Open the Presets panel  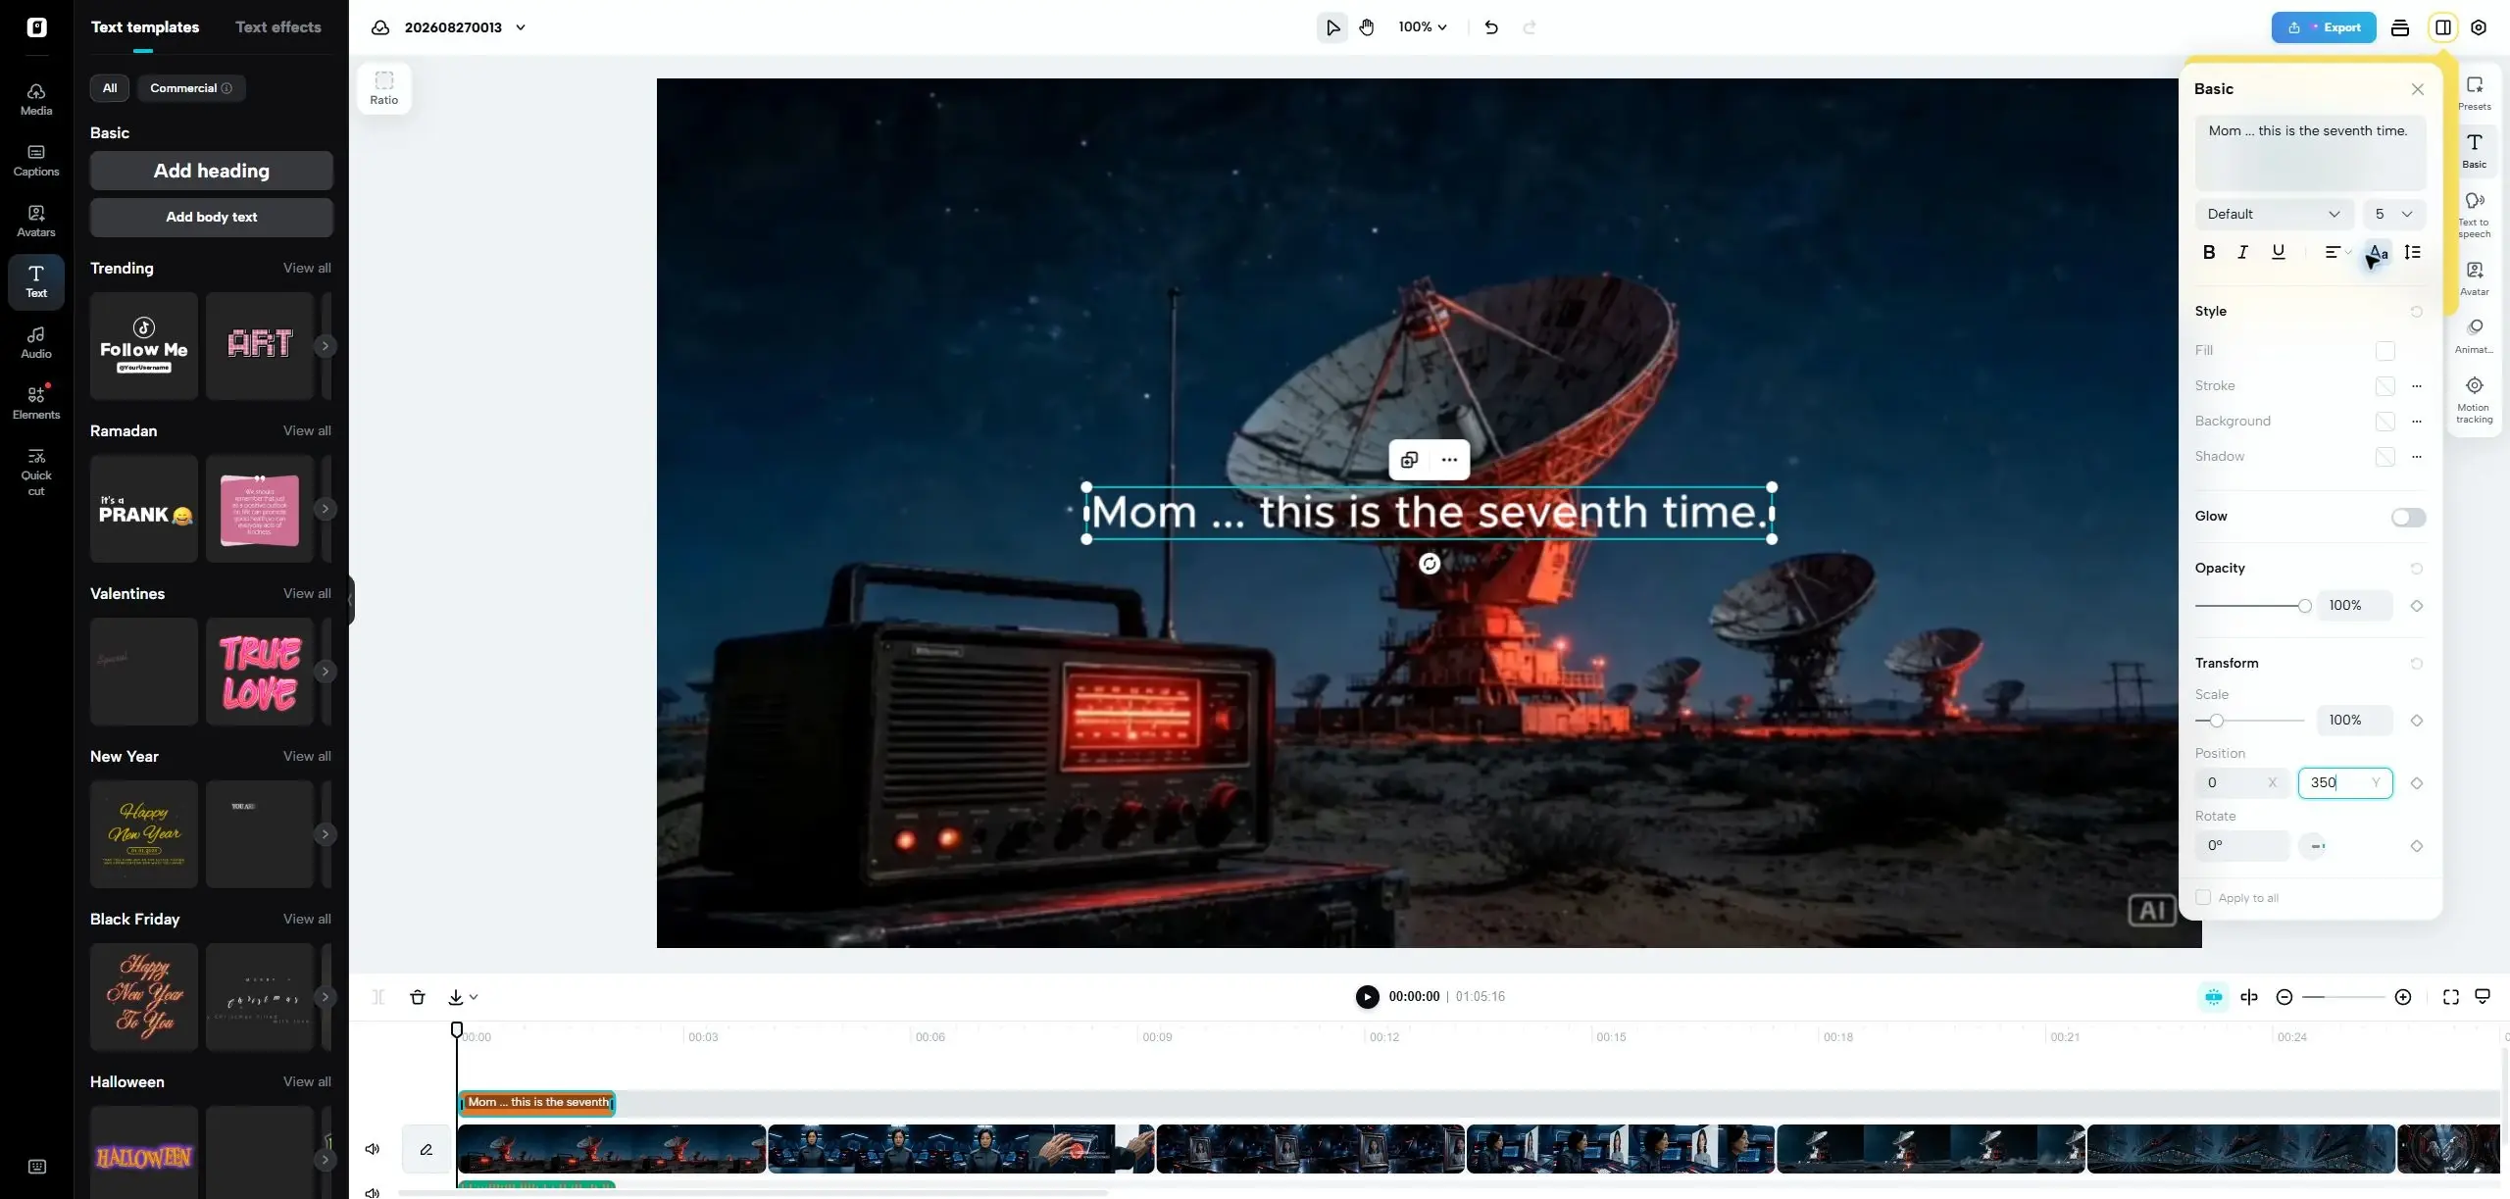pos(2474,93)
